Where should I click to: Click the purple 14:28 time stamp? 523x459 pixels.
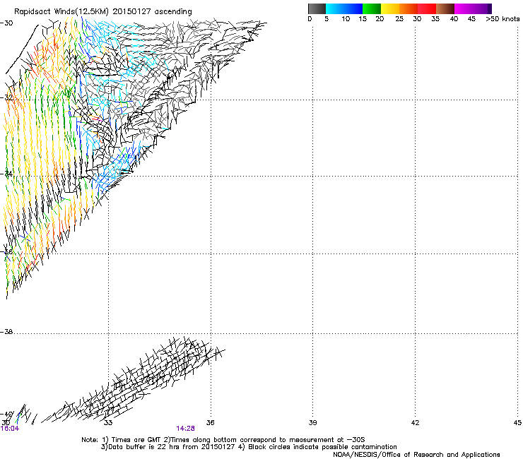click(x=185, y=429)
